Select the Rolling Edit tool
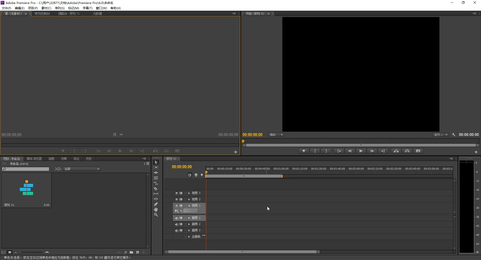Viewport: 481px width, 260px height. click(156, 178)
